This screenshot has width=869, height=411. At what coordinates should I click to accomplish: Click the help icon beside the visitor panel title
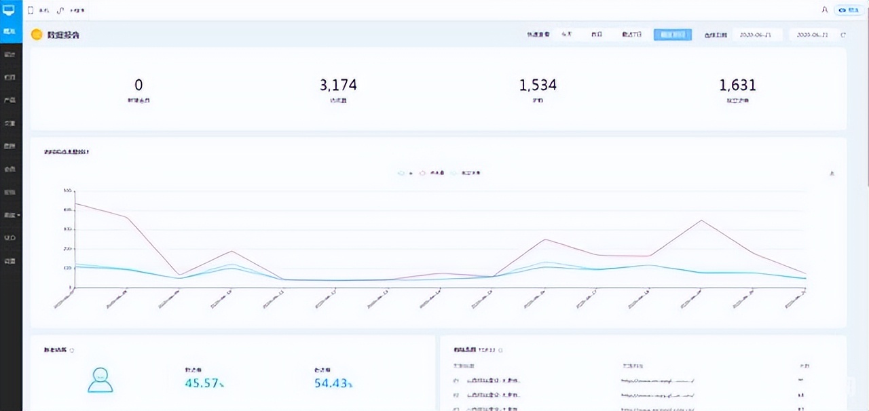point(72,351)
